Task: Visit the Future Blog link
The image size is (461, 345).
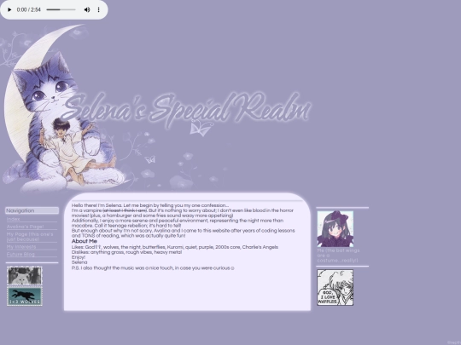Action: (x=20, y=254)
